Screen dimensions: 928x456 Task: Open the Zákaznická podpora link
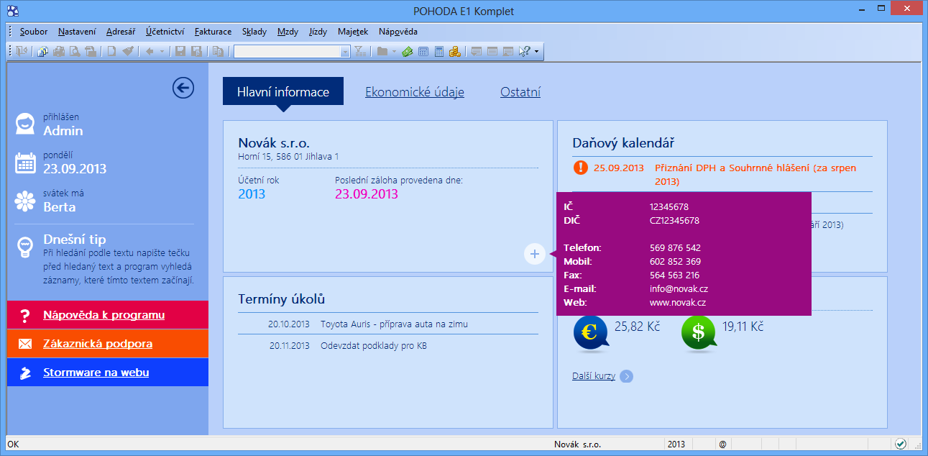pyautogui.click(x=98, y=344)
